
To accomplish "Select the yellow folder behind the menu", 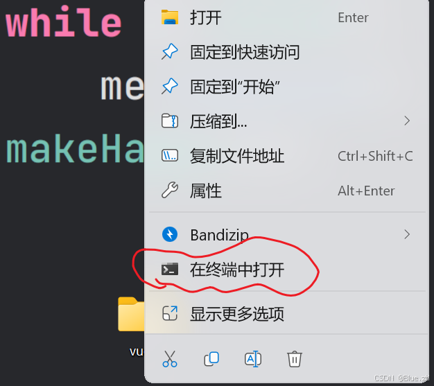I will coord(131,314).
